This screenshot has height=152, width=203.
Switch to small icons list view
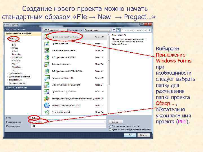[x=114, y=30]
